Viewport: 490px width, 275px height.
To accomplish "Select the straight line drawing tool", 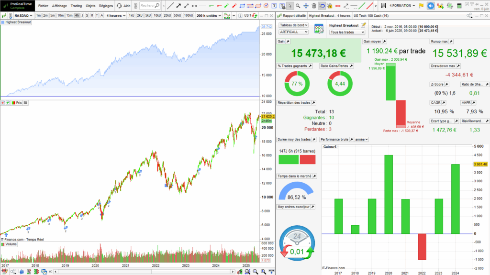I will [170, 6].
